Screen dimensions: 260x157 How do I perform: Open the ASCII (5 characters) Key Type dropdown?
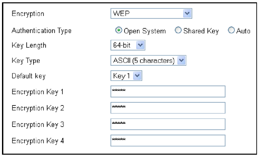(148, 61)
